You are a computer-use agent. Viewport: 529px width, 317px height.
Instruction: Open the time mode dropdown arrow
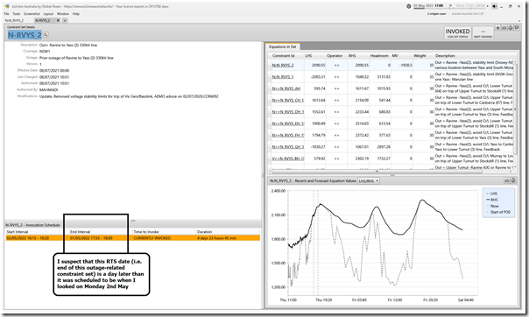(x=488, y=6)
